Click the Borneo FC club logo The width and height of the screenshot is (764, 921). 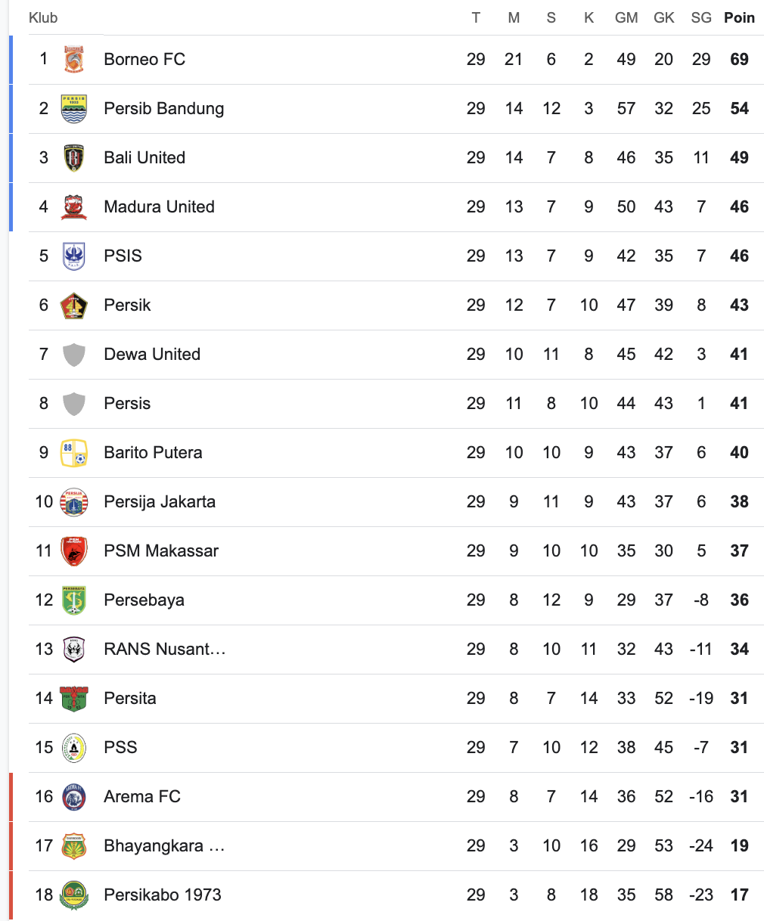[x=74, y=59]
